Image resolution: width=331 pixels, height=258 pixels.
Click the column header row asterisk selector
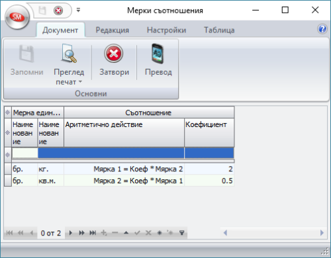(8, 132)
